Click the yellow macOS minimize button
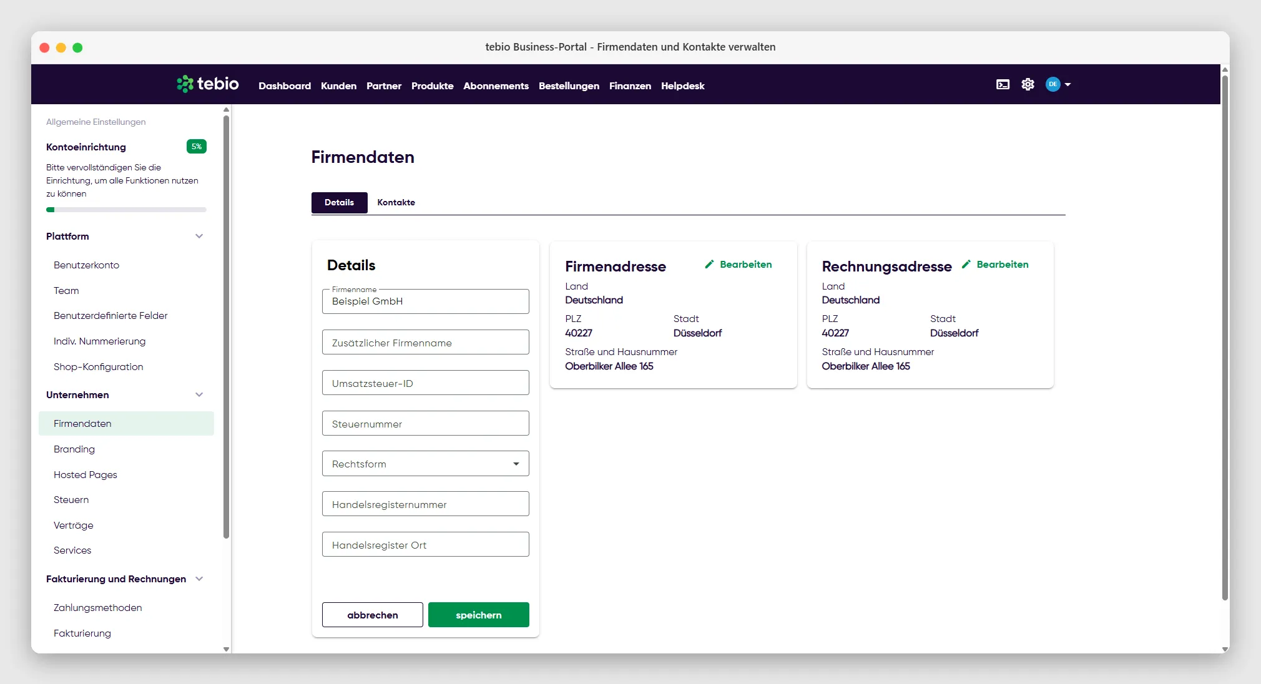Image resolution: width=1261 pixels, height=684 pixels. coord(61,47)
